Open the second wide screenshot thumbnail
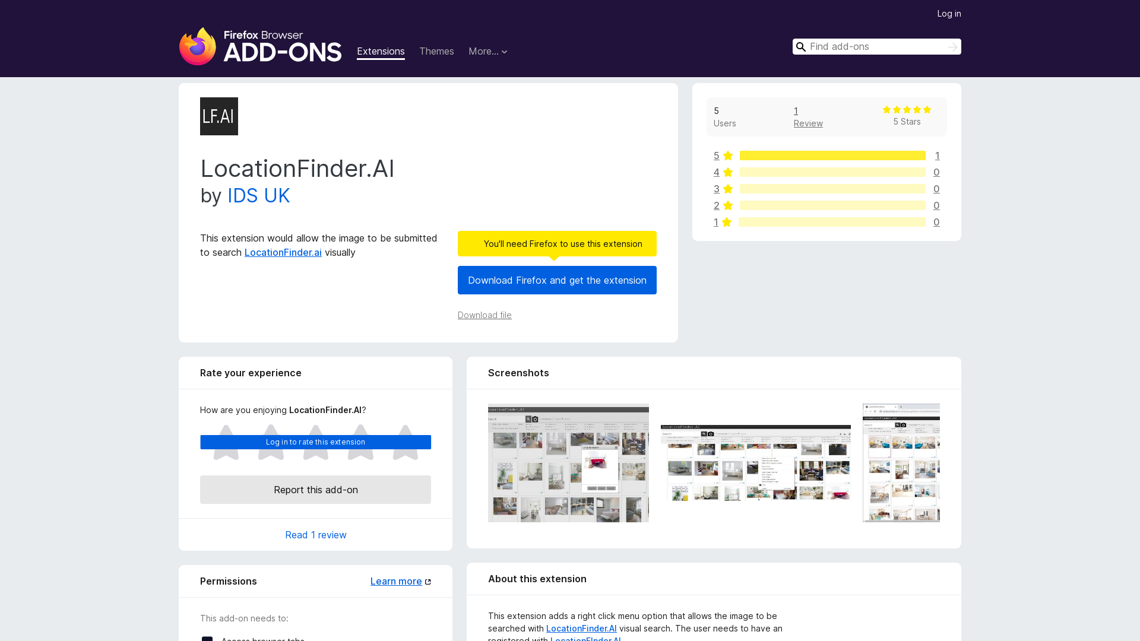The width and height of the screenshot is (1140, 641). tap(756, 463)
